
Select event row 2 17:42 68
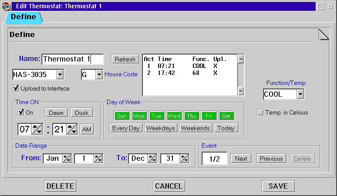coord(190,73)
